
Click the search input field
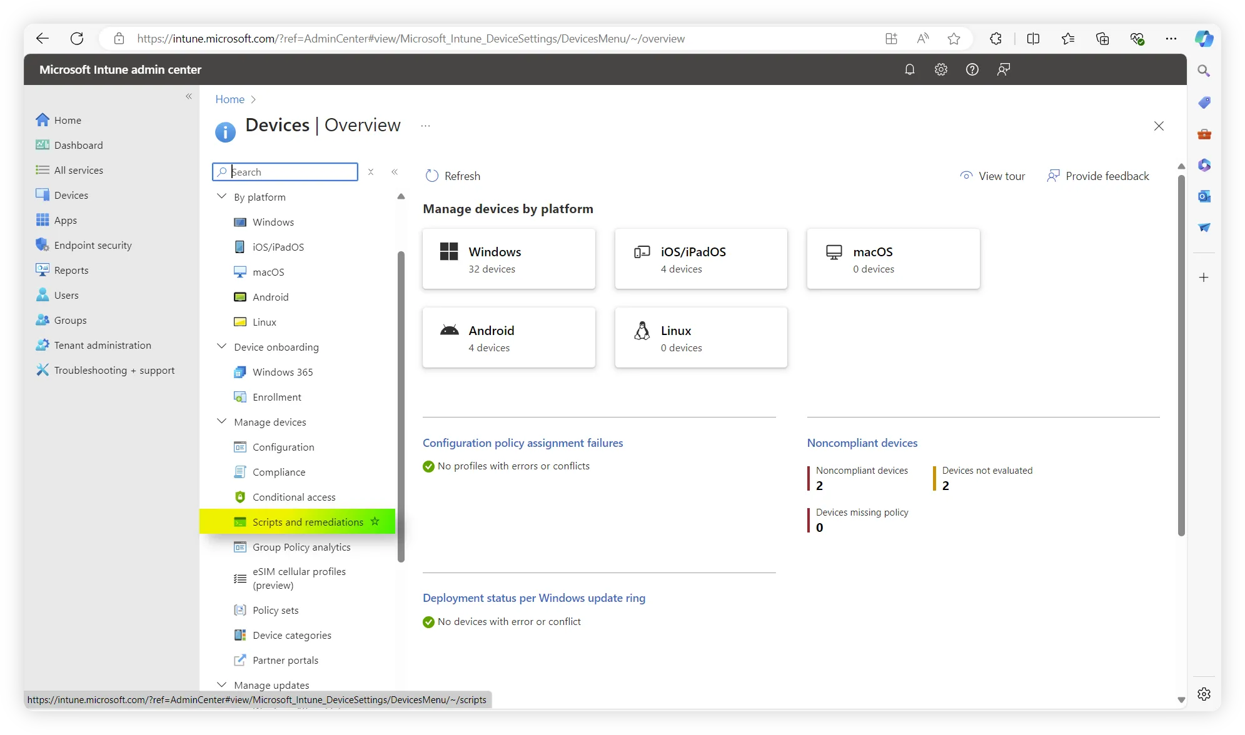(x=285, y=171)
